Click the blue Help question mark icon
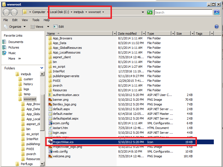This screenshot has width=223, height=167. point(216,27)
